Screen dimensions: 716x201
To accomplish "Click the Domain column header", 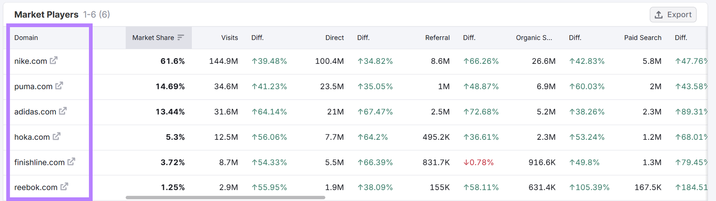I will [26, 38].
